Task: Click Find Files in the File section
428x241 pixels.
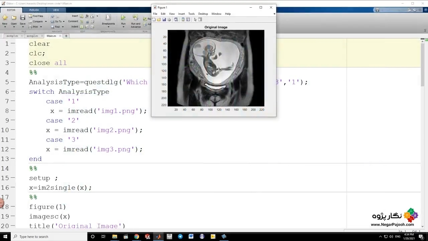Action: pos(36,16)
